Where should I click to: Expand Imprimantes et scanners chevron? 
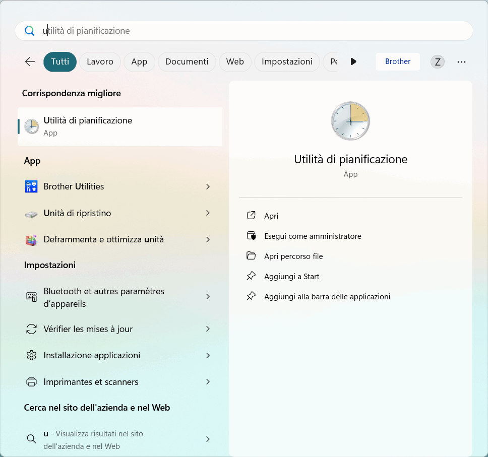pyautogui.click(x=208, y=382)
